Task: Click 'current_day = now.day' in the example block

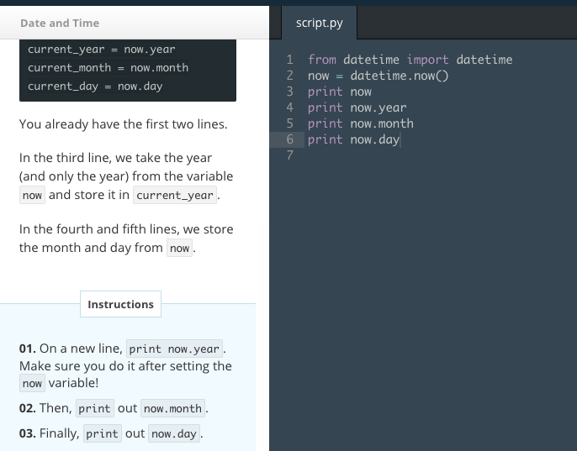Action: point(95,87)
